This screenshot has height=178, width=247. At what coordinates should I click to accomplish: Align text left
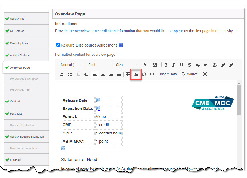pyautogui.click(x=95, y=74)
